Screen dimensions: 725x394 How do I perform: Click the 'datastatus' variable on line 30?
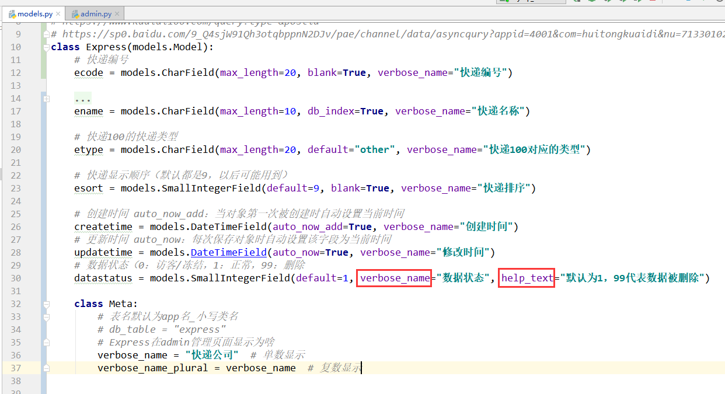pyautogui.click(x=103, y=278)
